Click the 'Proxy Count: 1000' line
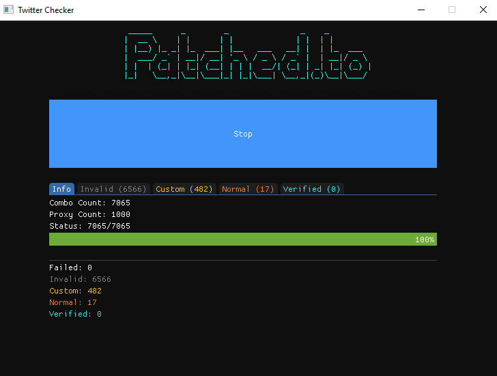Viewport: 497px width, 376px height. (x=89, y=214)
